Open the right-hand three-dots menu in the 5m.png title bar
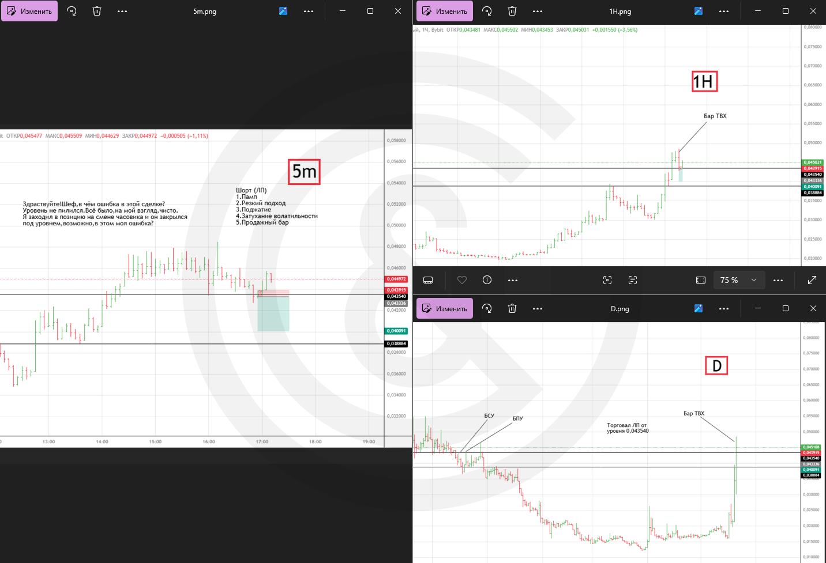 point(309,11)
